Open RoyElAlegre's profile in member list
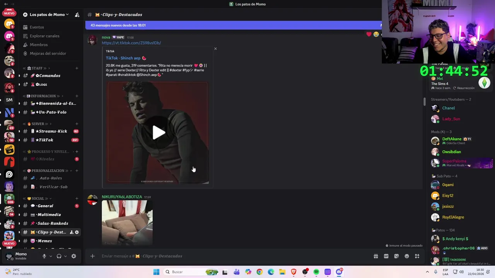 [453, 217]
